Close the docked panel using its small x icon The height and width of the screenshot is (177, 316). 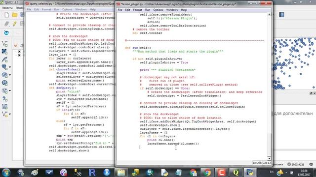pos(314,93)
